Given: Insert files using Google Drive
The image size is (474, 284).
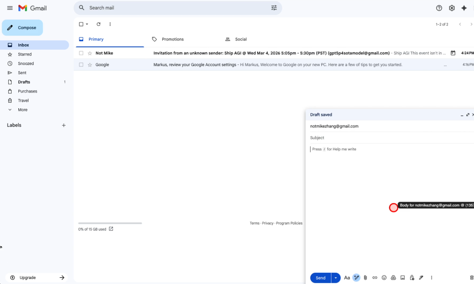Looking at the screenshot, I should [x=393, y=278].
